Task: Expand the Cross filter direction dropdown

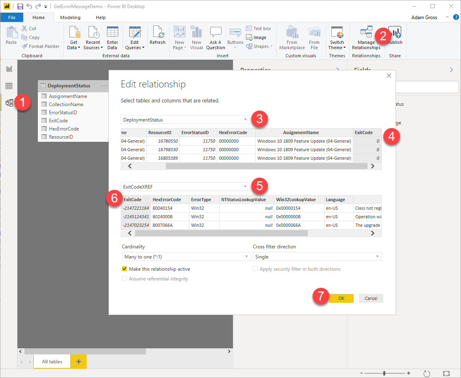Action: click(x=317, y=257)
